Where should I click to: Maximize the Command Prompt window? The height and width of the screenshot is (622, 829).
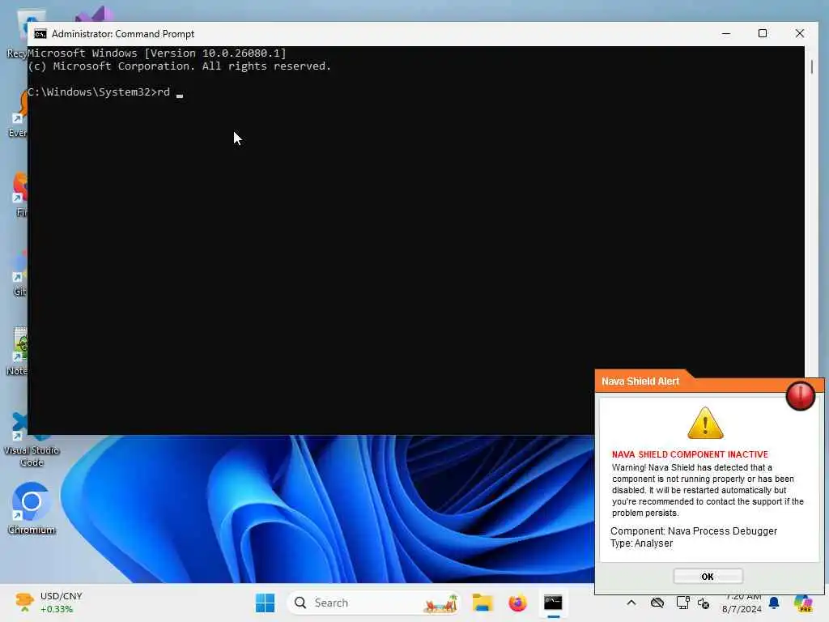click(x=763, y=33)
